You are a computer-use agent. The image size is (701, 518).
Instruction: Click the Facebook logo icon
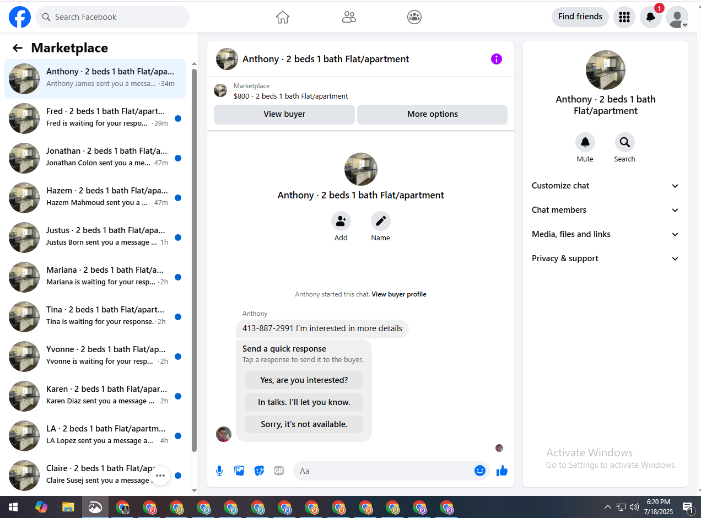(x=20, y=17)
